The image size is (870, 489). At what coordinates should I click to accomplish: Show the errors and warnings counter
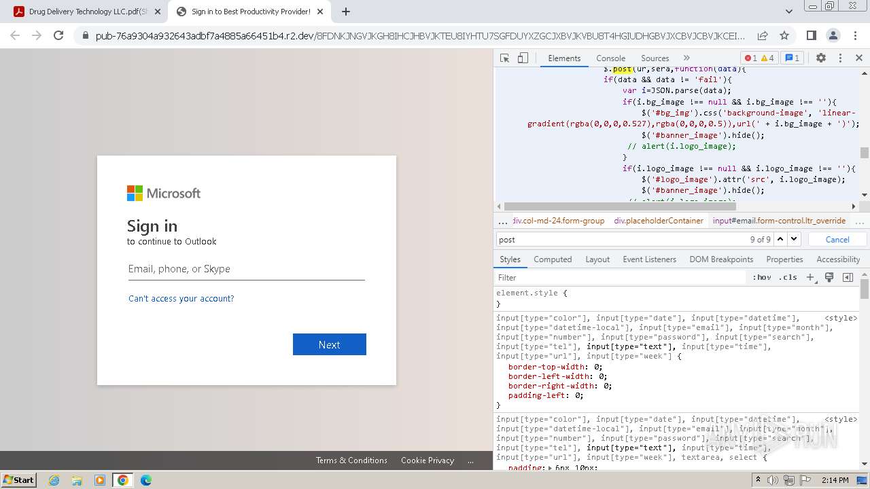click(759, 58)
